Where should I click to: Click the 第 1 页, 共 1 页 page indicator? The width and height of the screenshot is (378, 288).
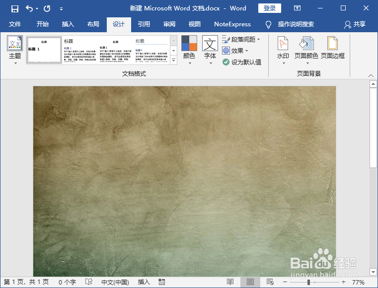pos(26,282)
